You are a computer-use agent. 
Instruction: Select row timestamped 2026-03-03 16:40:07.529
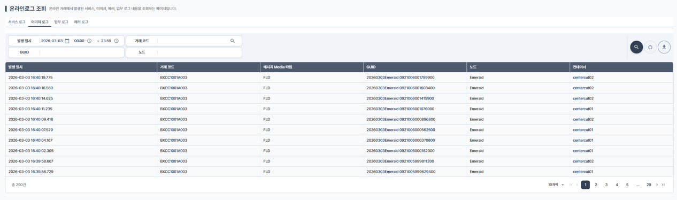[339, 130]
